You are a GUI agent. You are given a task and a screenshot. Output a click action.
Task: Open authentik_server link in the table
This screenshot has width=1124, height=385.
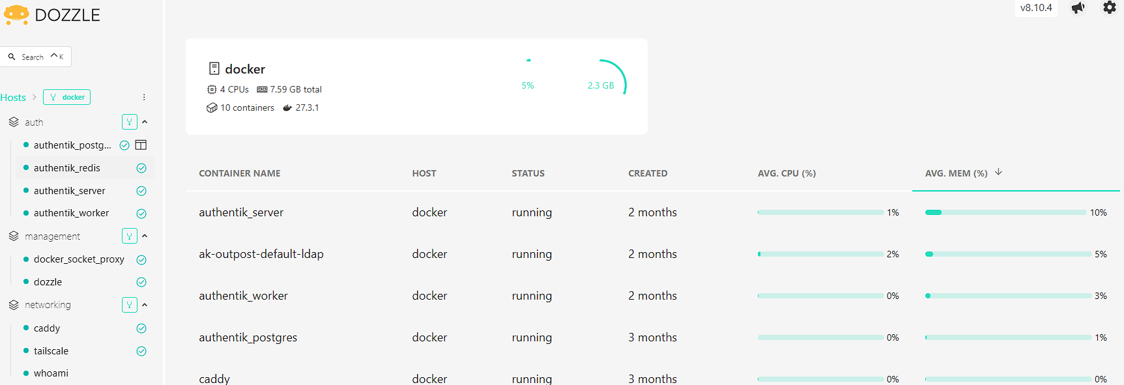241,212
